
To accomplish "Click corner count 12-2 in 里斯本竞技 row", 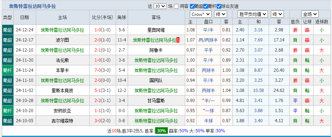I will [122, 90].
